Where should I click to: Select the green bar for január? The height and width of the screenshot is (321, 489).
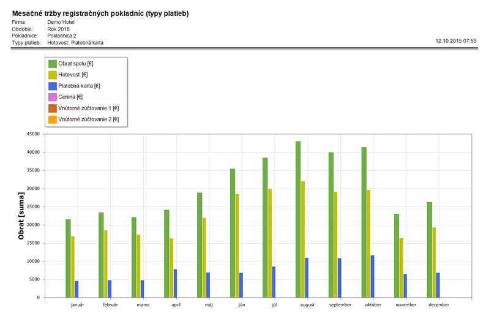pyautogui.click(x=69, y=258)
